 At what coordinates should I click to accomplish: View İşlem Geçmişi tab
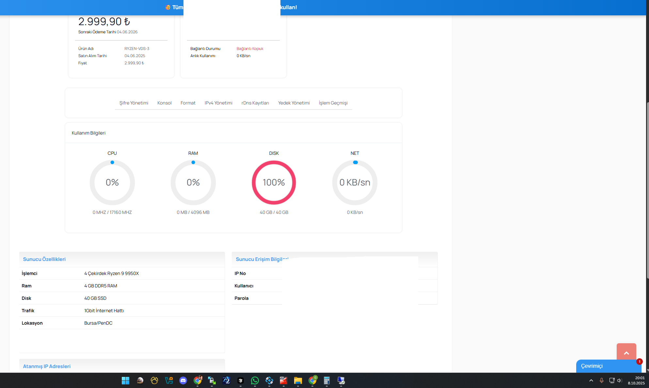click(x=333, y=103)
